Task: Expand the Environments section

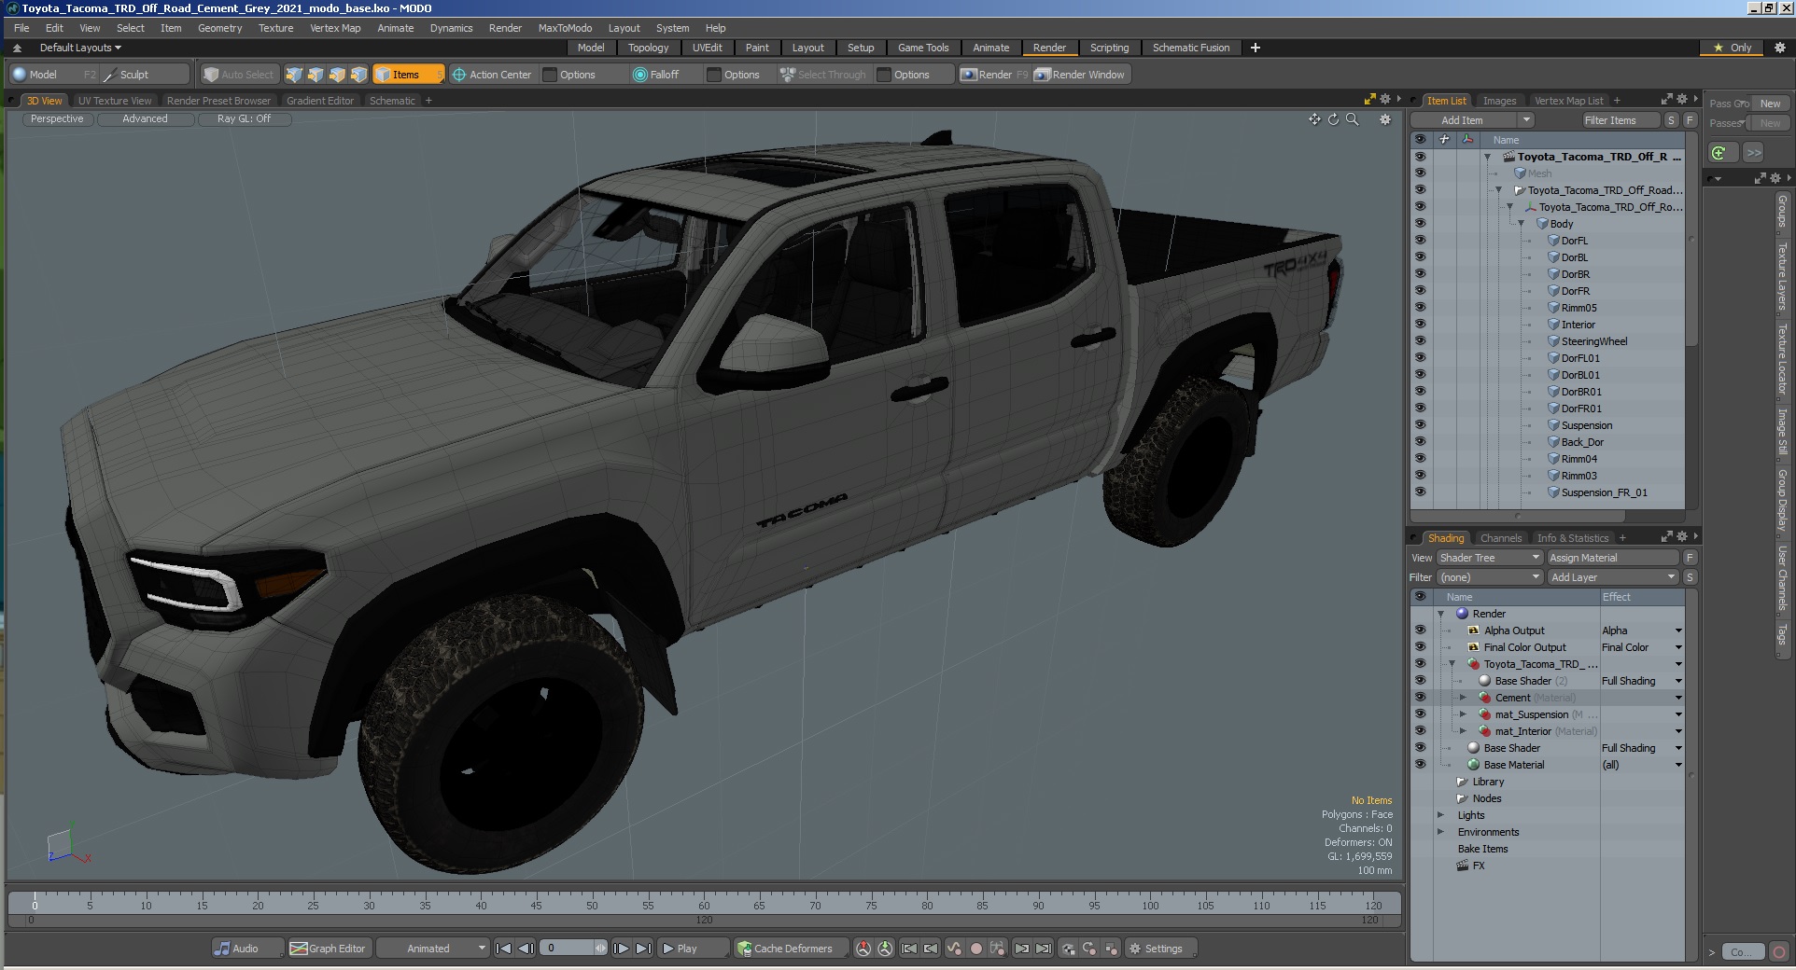Action: click(1440, 832)
